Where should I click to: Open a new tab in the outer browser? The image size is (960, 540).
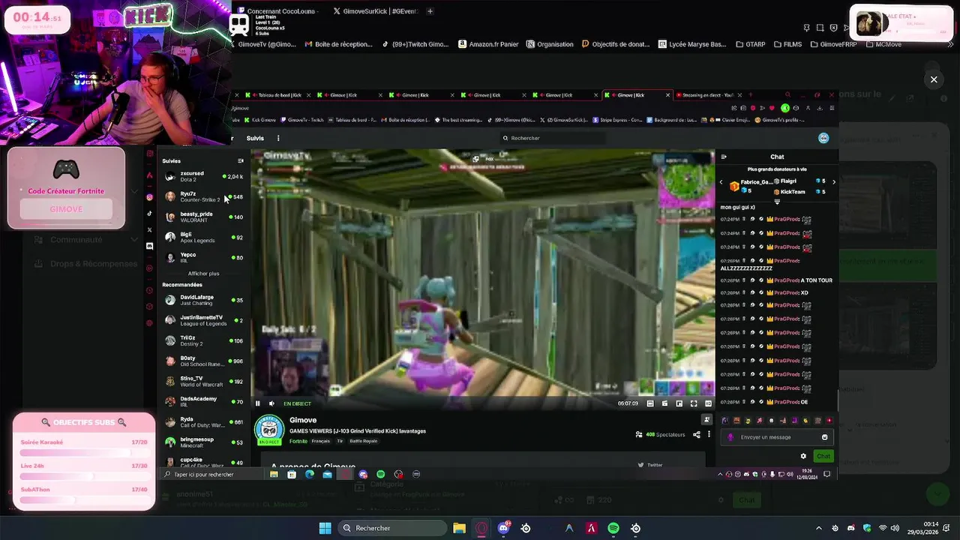click(430, 11)
